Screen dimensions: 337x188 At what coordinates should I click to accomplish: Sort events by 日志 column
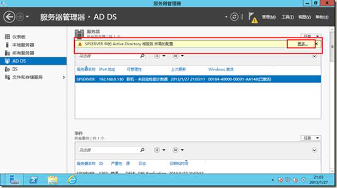coord(143,163)
